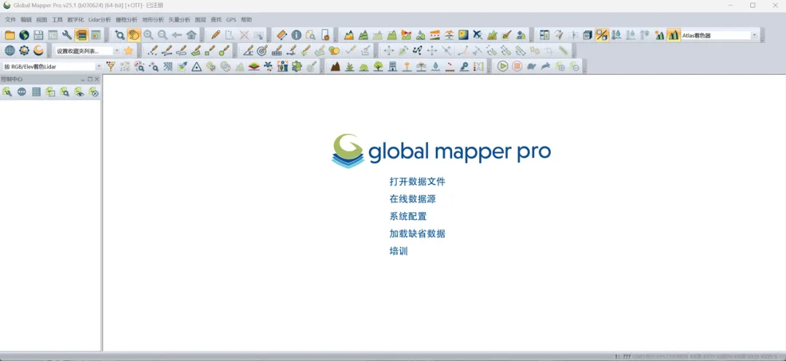Click the move feature four-arrow icon
The image size is (786, 361).
(389, 51)
